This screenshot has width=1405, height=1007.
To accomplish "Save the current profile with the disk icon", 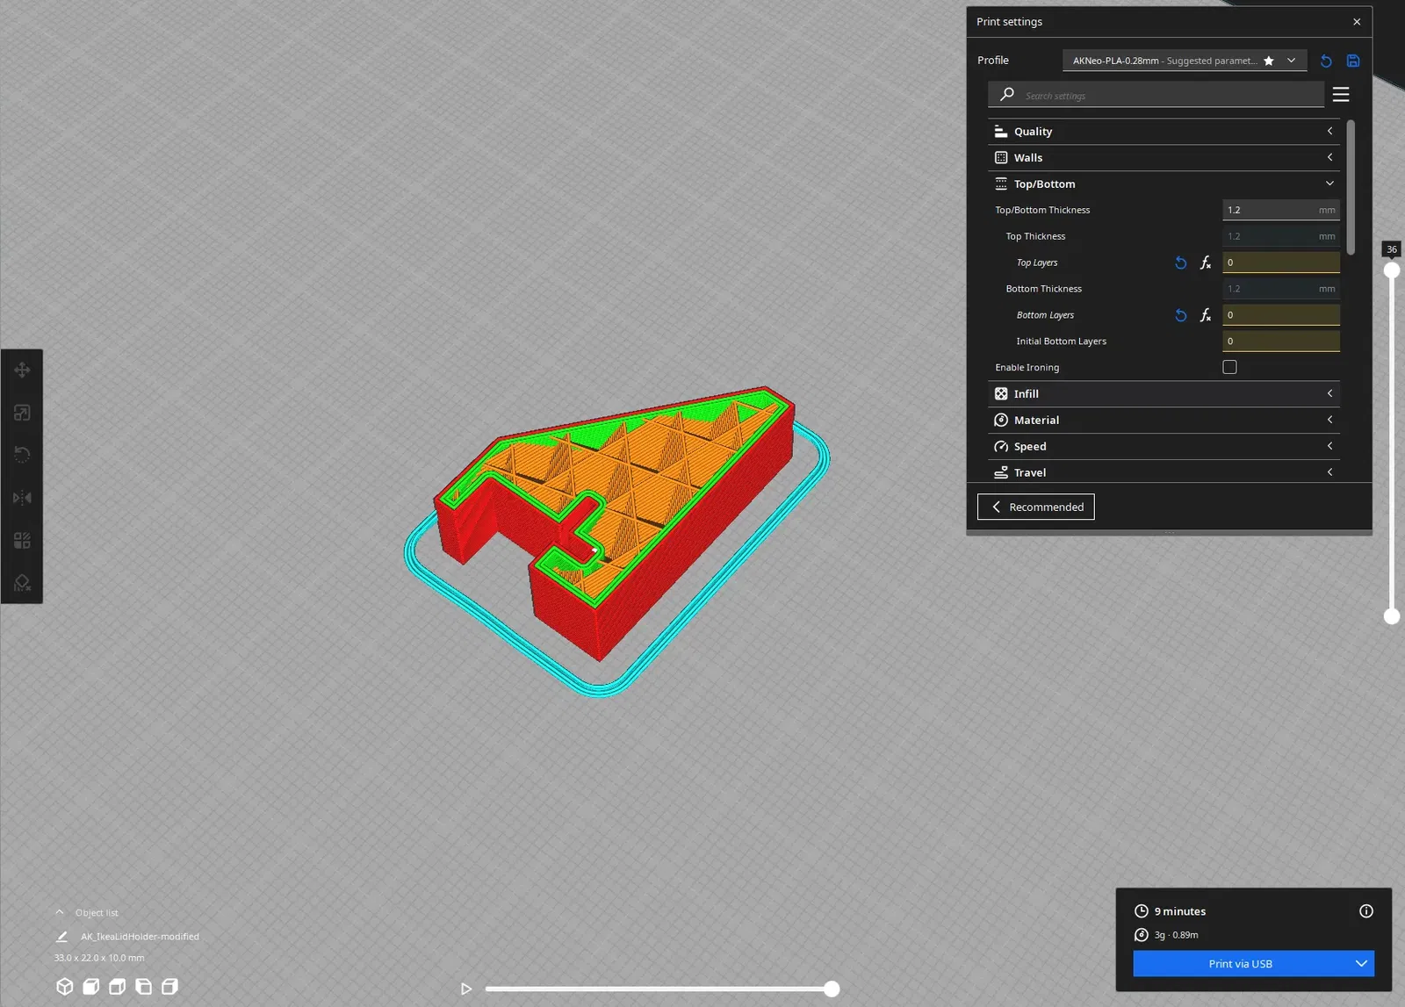I will [x=1353, y=61].
